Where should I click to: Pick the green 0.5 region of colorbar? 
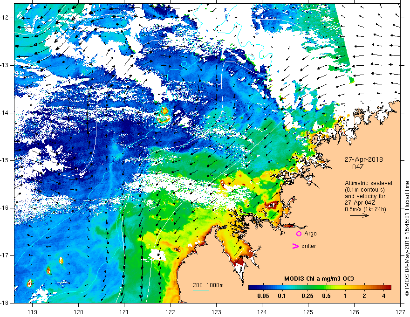coord(326,288)
